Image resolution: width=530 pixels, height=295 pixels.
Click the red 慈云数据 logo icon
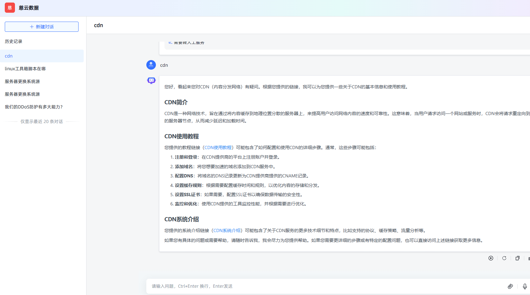click(x=10, y=8)
